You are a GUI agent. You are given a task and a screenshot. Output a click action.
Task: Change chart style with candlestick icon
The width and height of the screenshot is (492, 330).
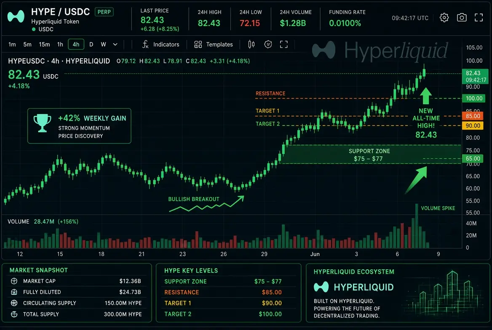click(251, 44)
